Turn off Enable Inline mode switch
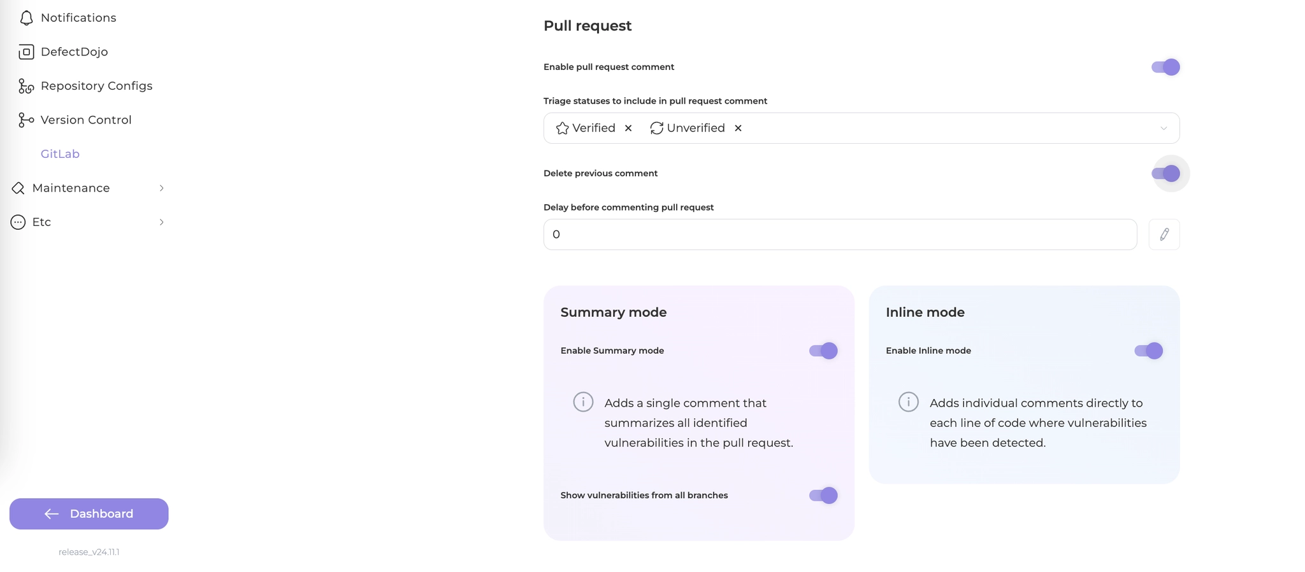 pos(1148,351)
